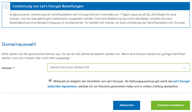The width and height of the screenshot is (192, 112).
Task: Open the domain.tld selection combo box
Action: tap(119, 67)
